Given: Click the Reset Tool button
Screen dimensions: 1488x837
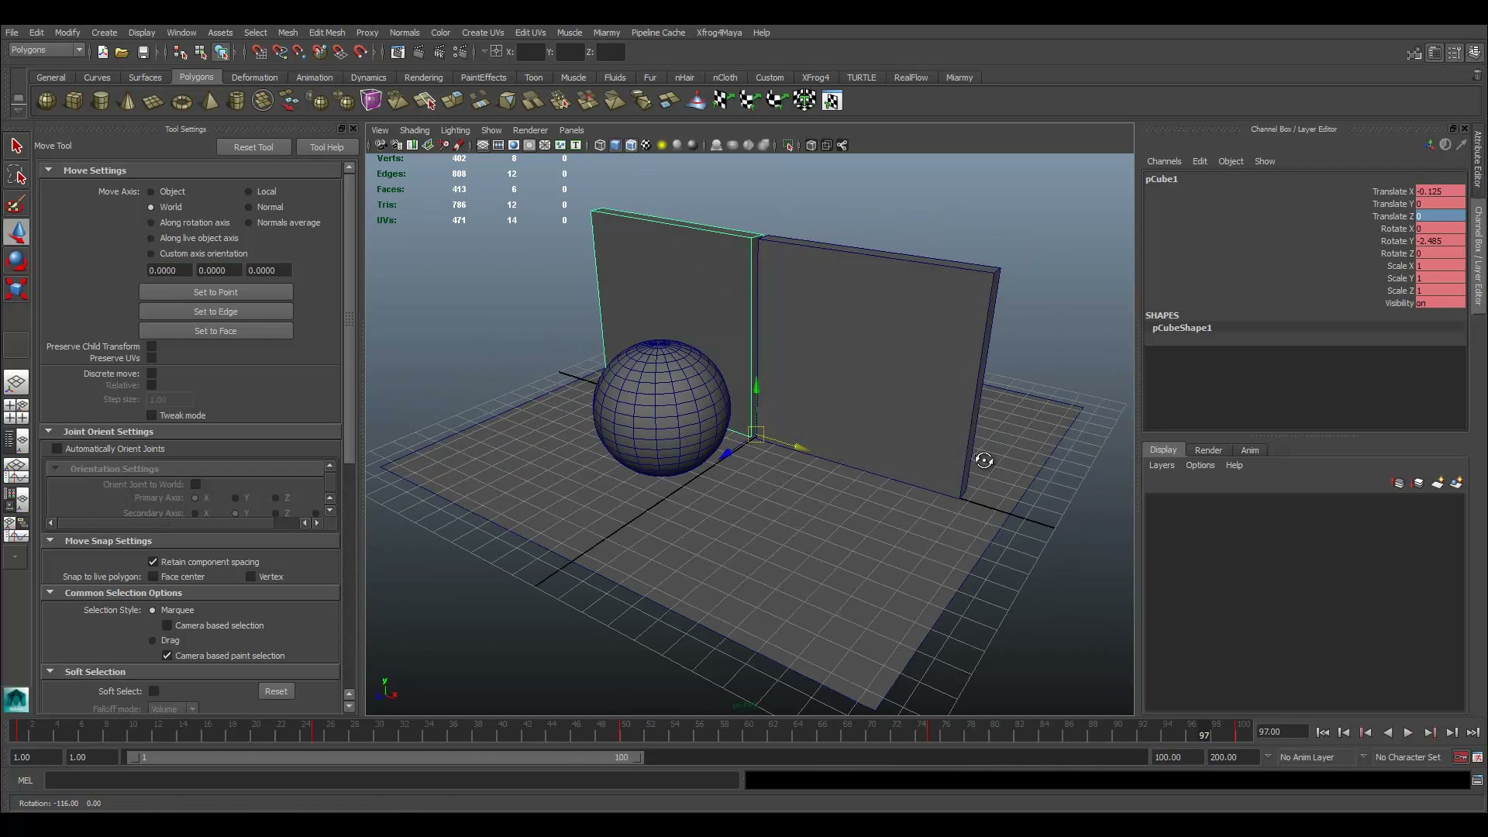Looking at the screenshot, I should 253,147.
